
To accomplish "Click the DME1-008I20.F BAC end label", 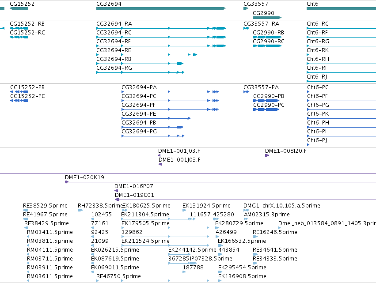I will [285, 151].
